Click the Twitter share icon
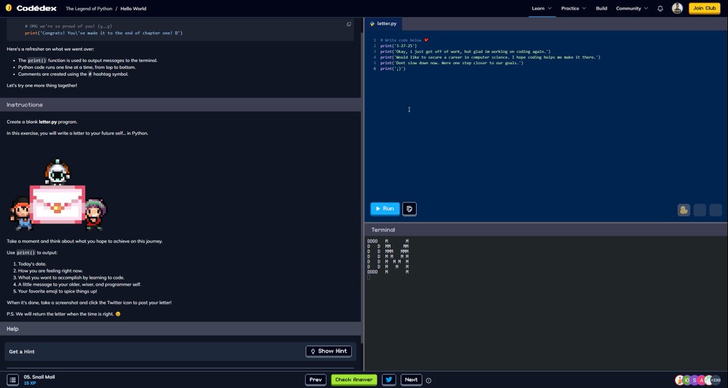The height and width of the screenshot is (388, 728). click(389, 380)
